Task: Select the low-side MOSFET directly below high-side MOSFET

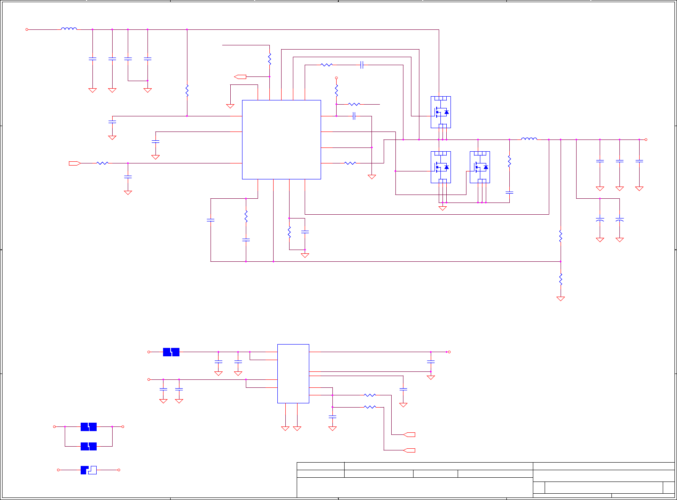Action: coord(441,167)
